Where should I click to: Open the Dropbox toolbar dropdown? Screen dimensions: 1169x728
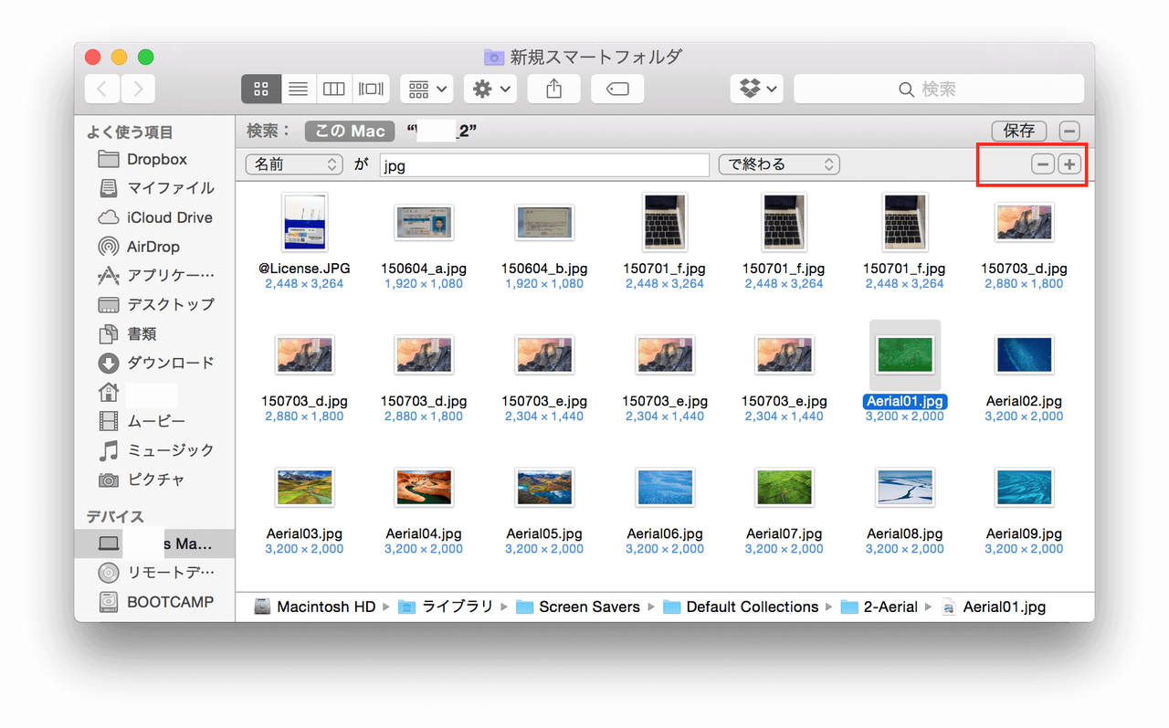tap(757, 89)
